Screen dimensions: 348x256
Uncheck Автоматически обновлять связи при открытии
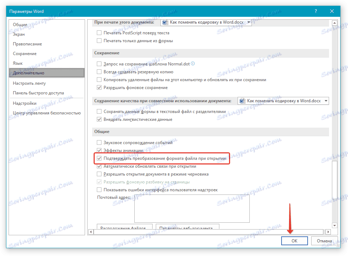point(99,166)
